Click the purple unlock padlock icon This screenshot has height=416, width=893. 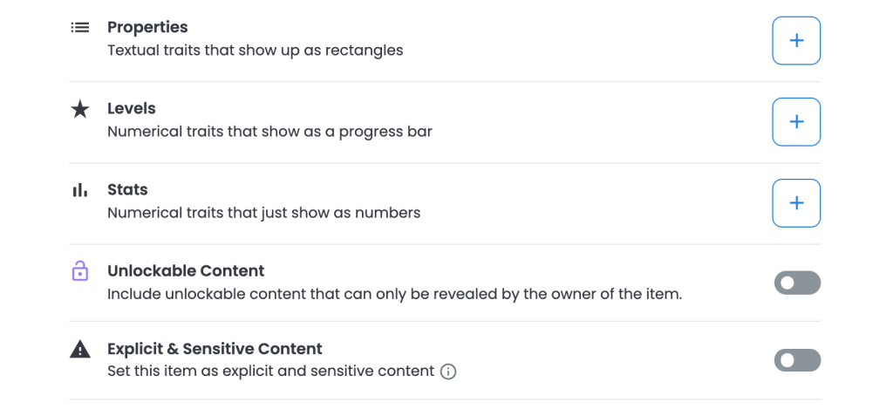79,270
